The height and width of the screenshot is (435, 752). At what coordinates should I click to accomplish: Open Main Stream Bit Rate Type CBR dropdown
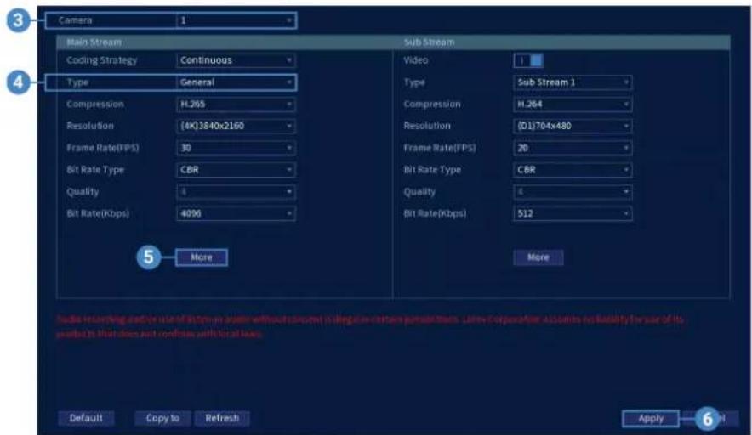pos(236,170)
